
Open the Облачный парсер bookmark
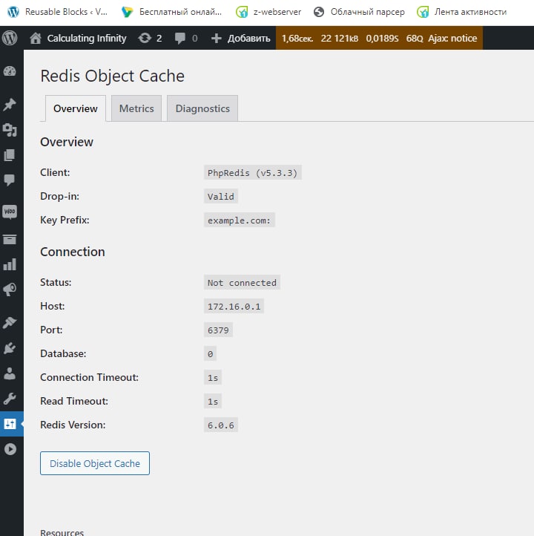[359, 12]
